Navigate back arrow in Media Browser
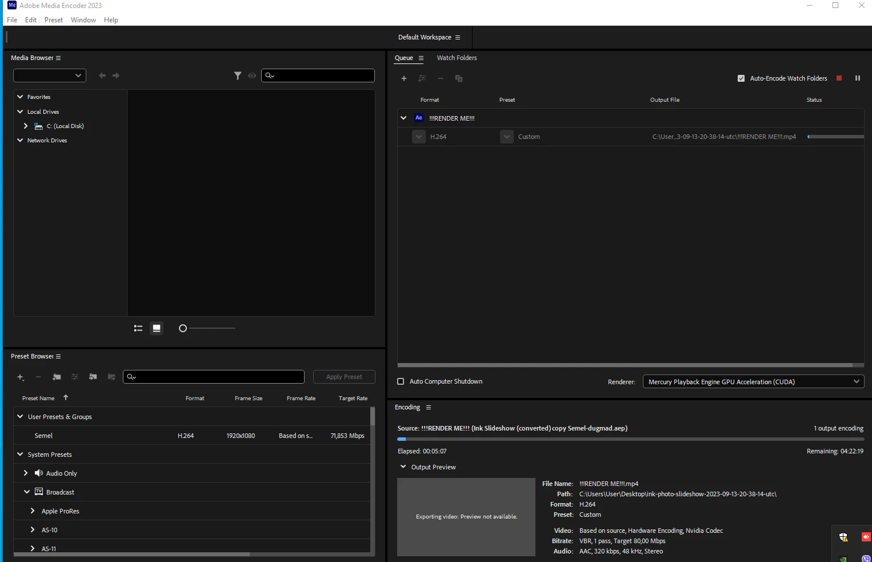872x562 pixels. 102,75
